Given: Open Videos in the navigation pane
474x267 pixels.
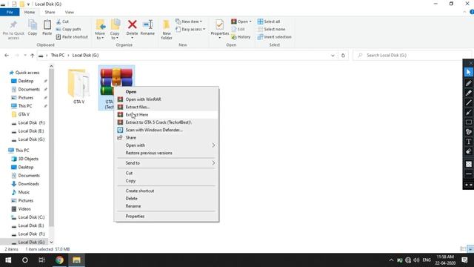Looking at the screenshot, I should pyautogui.click(x=24, y=209).
